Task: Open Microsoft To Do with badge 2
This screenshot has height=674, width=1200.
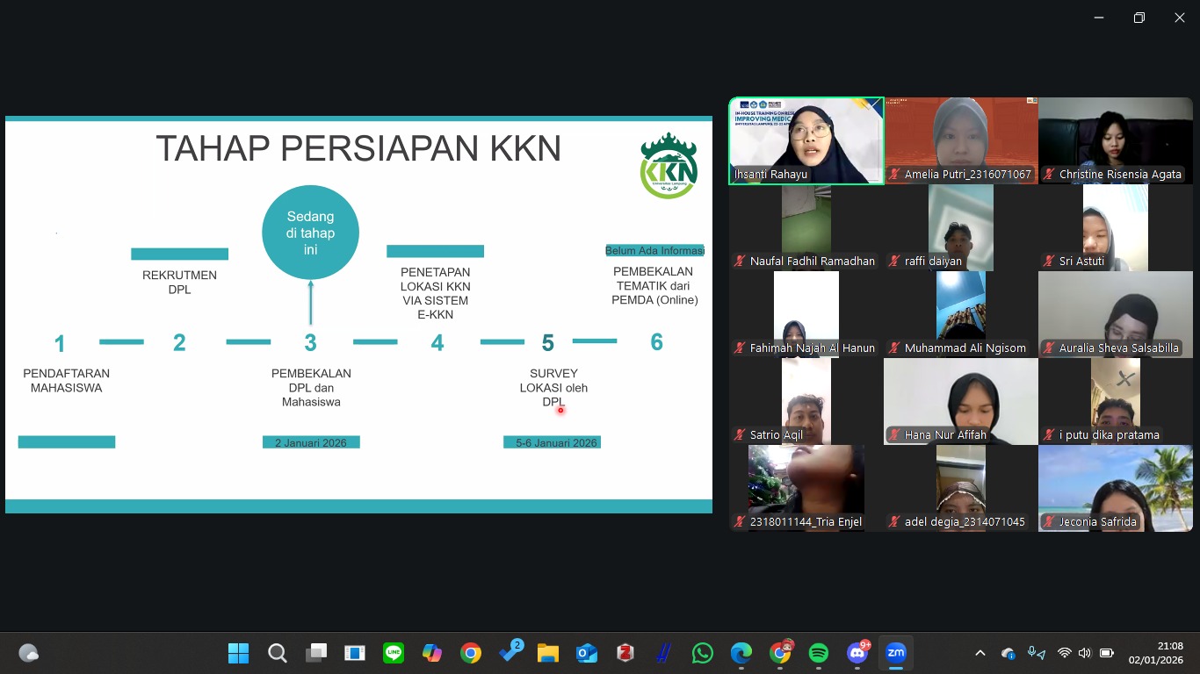Action: (x=510, y=653)
